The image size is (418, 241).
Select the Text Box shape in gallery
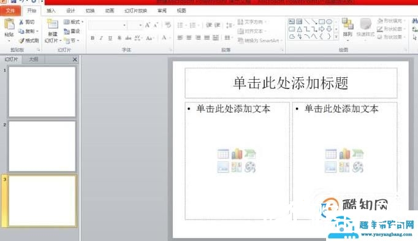pyautogui.click(x=292, y=21)
